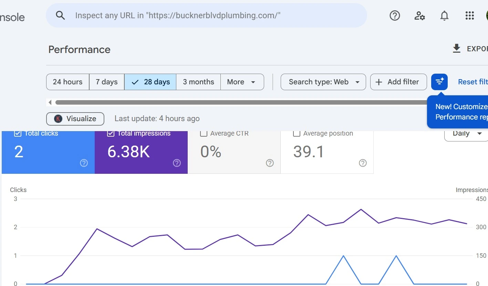
Task: Click the plus icon in Add filter
Action: 378,82
